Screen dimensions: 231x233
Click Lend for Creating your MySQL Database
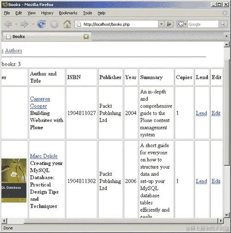click(201, 181)
